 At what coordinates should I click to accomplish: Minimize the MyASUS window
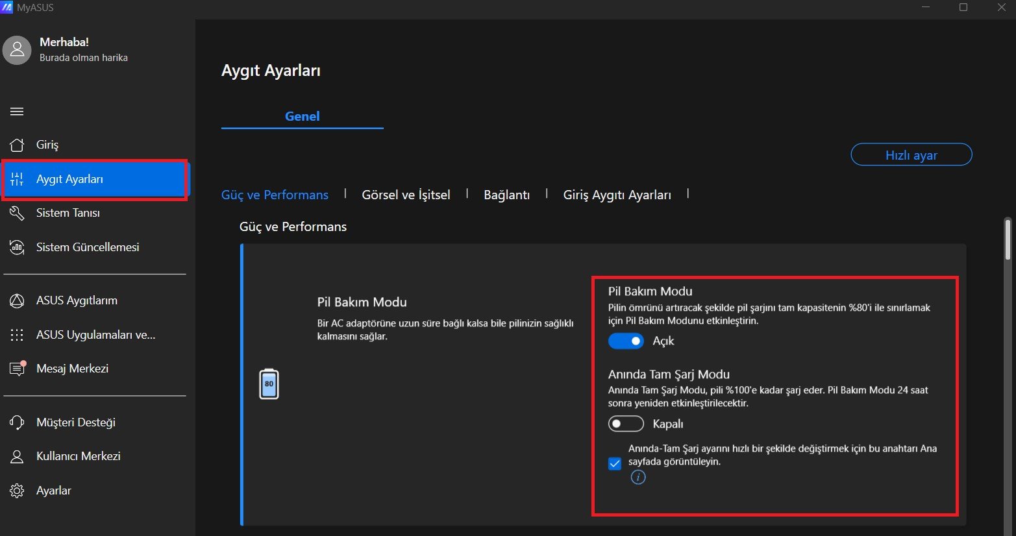926,7
